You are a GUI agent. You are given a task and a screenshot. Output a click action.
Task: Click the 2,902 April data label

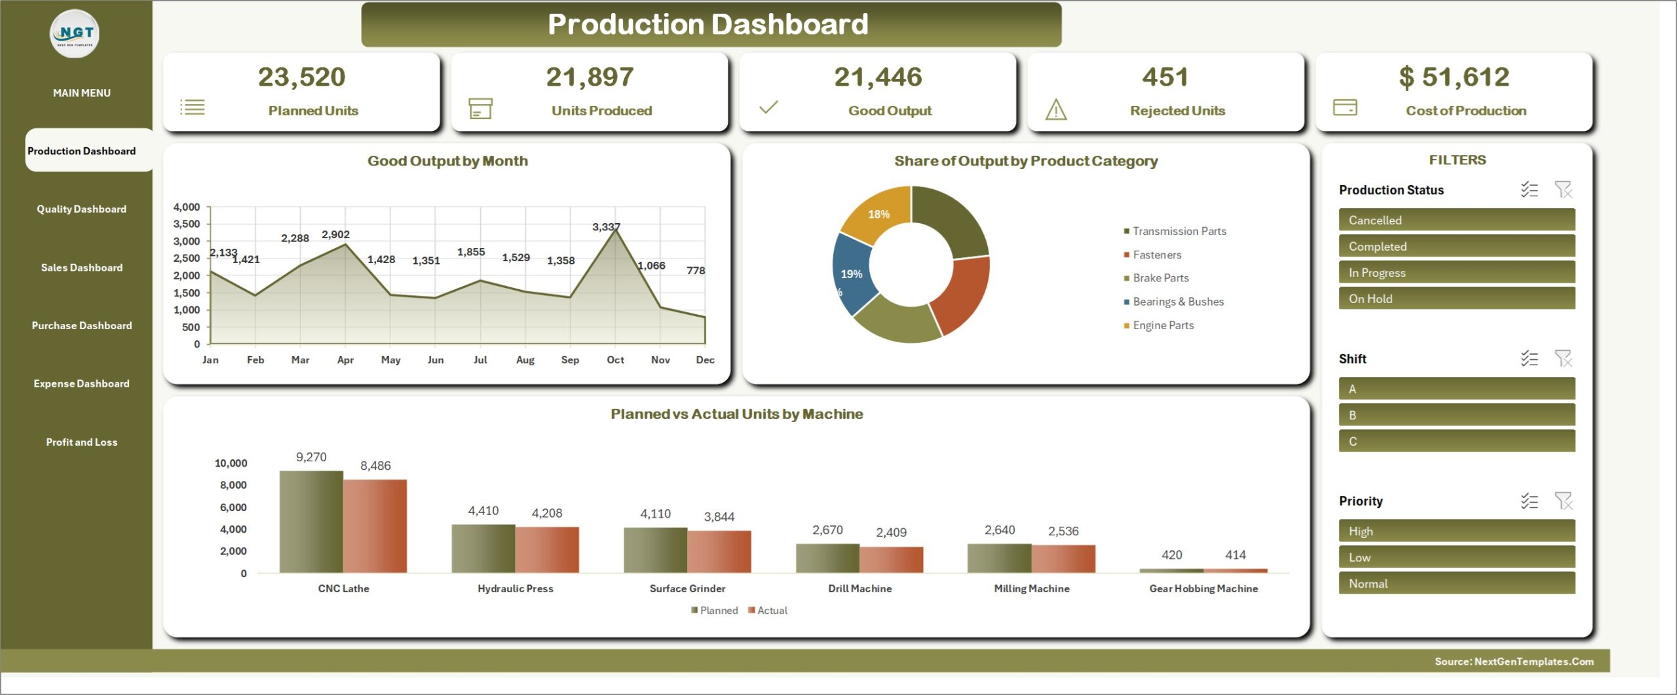[x=335, y=234]
